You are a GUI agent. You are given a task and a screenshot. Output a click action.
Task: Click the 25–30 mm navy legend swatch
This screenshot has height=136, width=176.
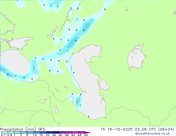(56, 132)
